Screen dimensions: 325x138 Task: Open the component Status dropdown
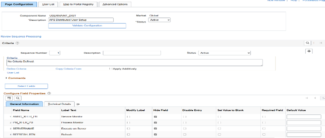(x=159, y=20)
